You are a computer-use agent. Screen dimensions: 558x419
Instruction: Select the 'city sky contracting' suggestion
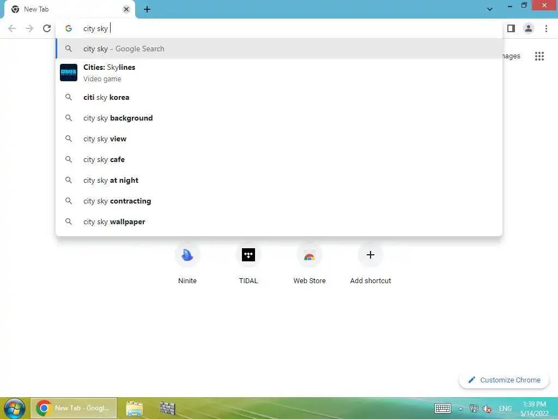[x=279, y=201]
